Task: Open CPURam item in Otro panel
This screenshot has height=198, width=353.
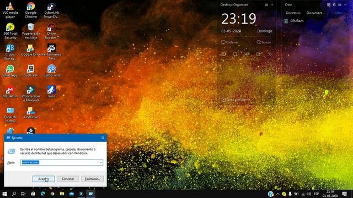Action: pos(294,21)
